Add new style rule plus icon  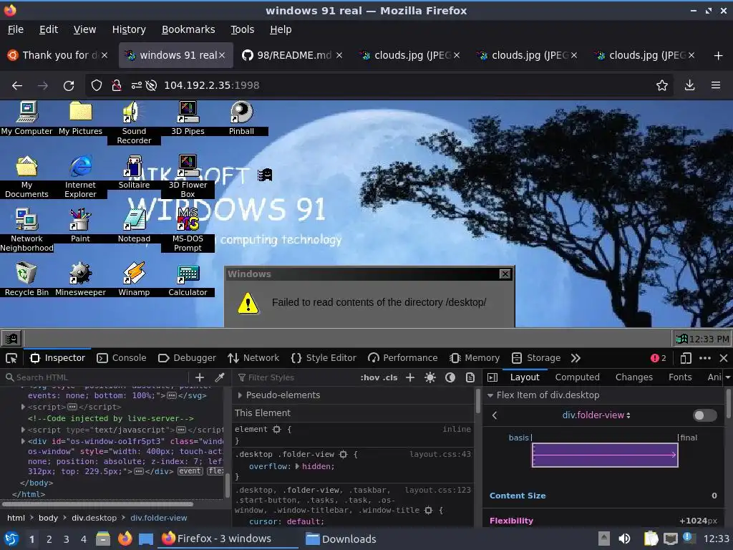pyautogui.click(x=410, y=377)
